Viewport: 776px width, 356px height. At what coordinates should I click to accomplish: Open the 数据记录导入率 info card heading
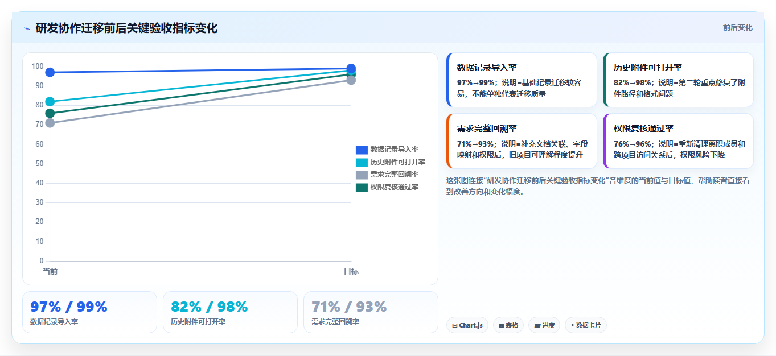(x=487, y=67)
